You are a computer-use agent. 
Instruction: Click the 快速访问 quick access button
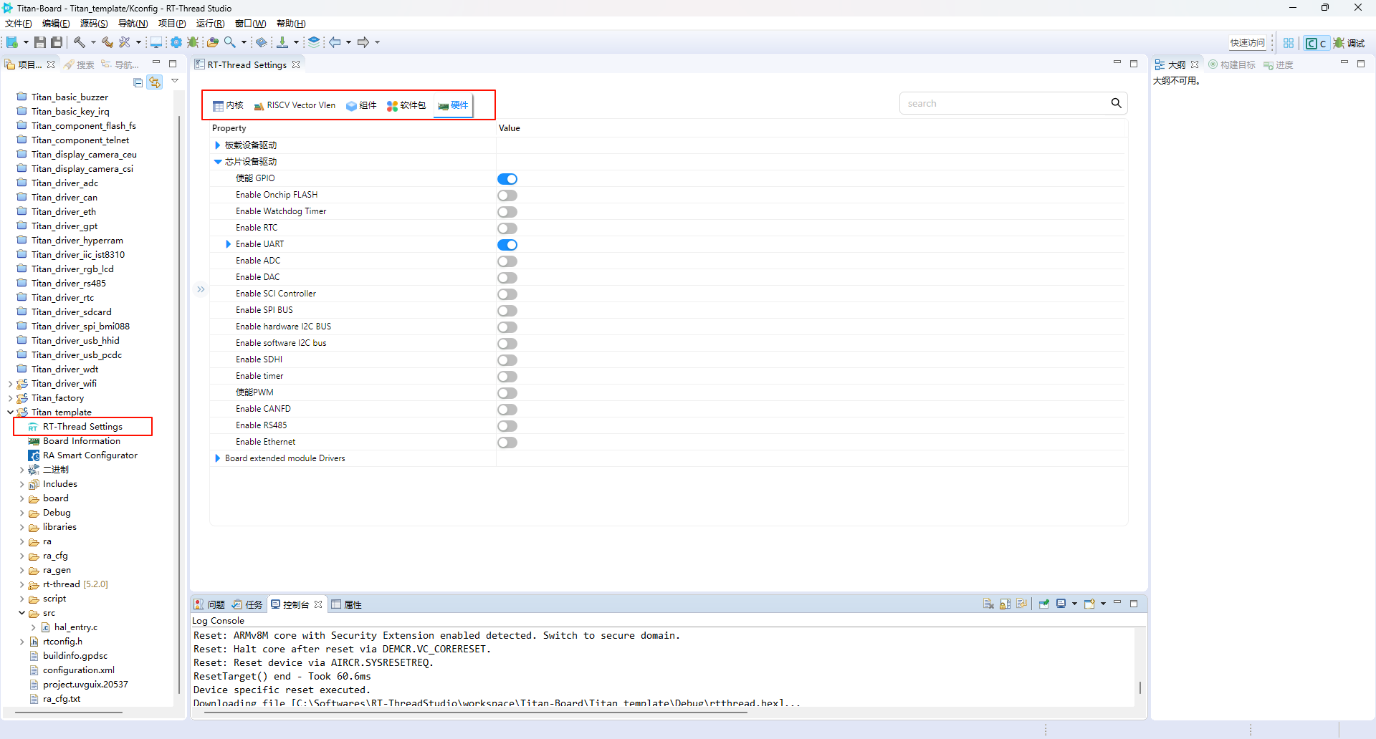point(1247,43)
